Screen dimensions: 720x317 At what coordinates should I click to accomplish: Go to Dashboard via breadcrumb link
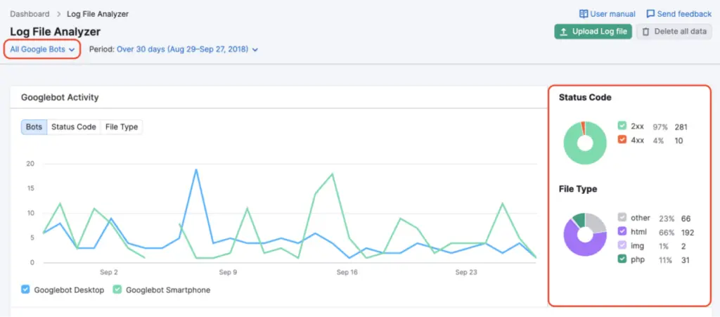click(x=30, y=14)
